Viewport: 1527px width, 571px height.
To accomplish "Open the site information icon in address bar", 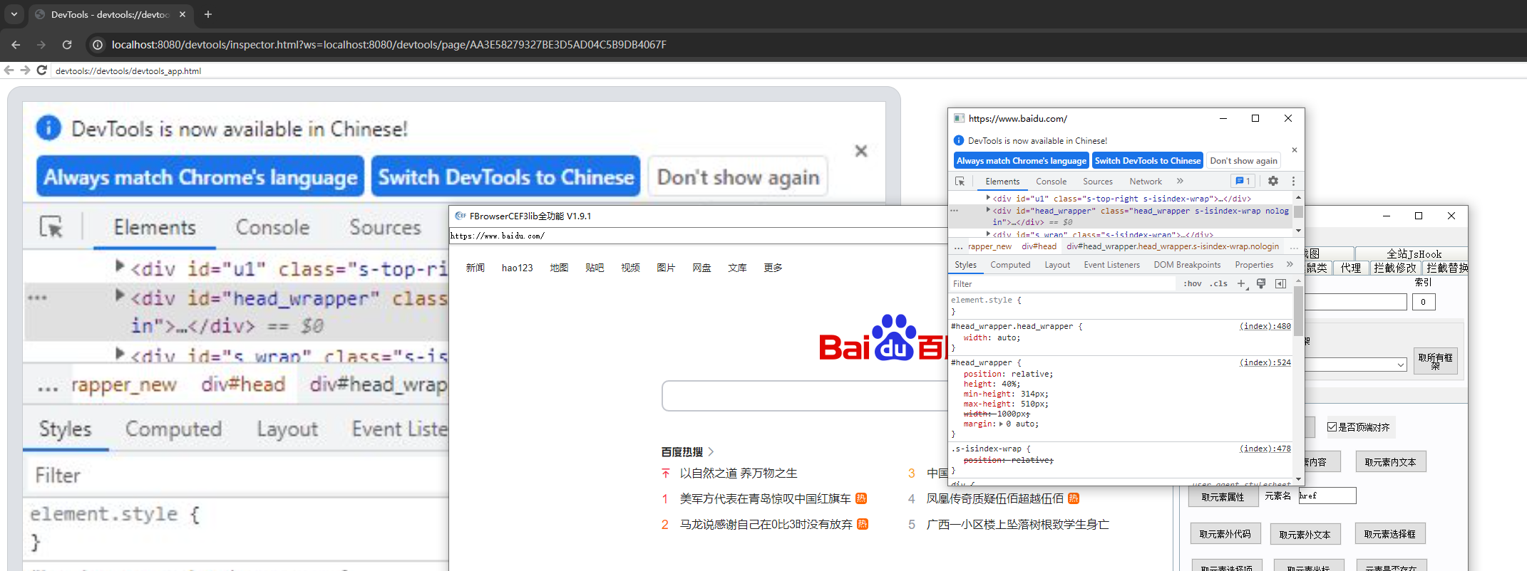I will coord(98,44).
